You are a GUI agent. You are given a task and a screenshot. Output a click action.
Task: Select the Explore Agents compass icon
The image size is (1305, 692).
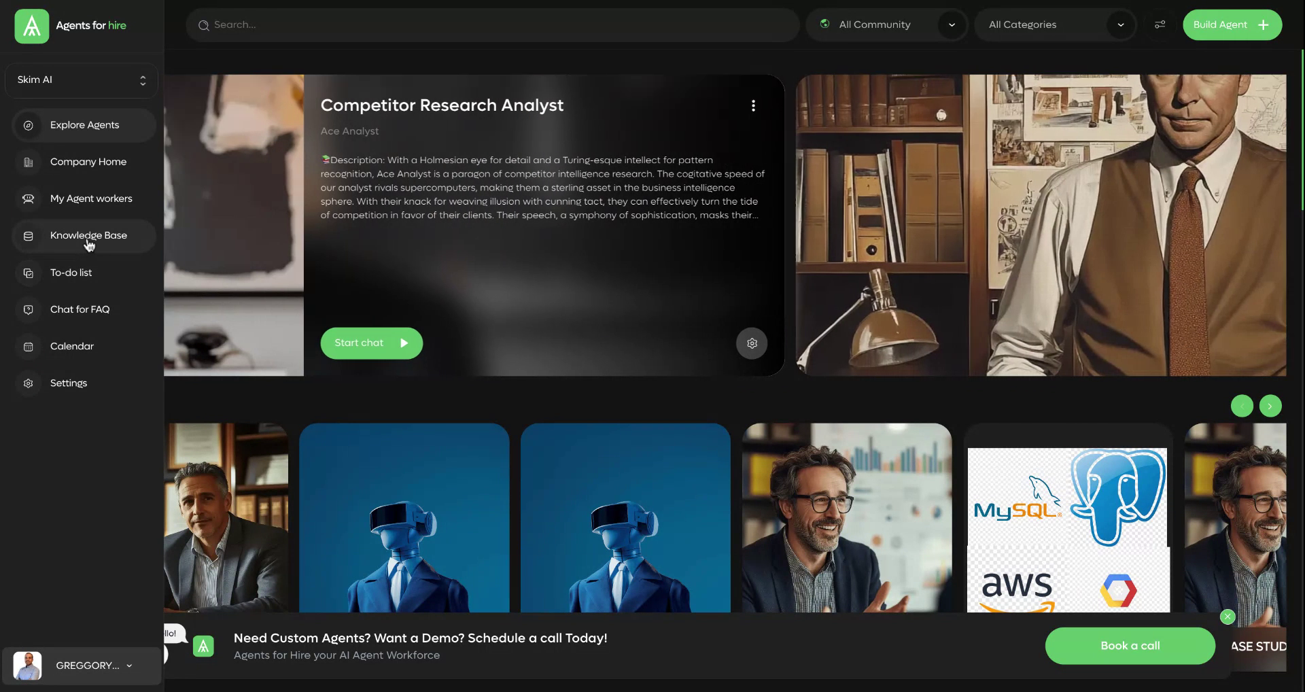(x=27, y=125)
